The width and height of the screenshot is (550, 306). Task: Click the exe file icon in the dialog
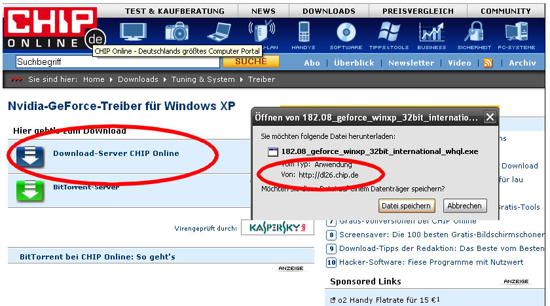pyautogui.click(x=272, y=151)
